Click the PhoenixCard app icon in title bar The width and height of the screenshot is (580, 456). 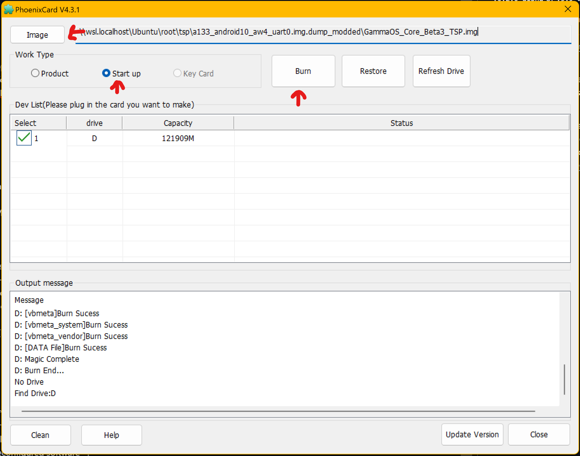9,10
